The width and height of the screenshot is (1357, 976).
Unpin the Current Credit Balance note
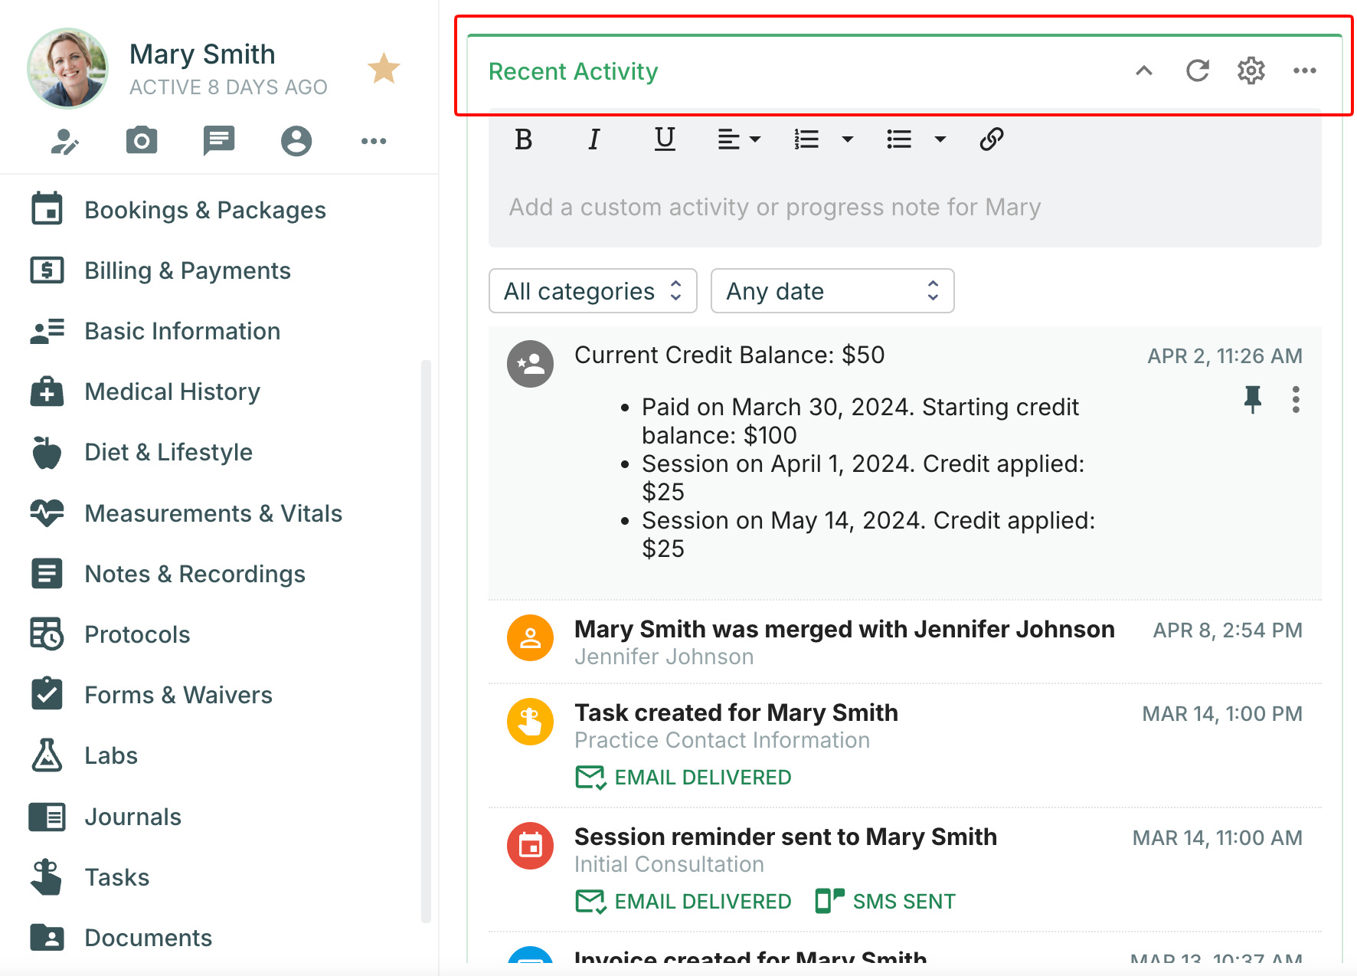click(1252, 399)
